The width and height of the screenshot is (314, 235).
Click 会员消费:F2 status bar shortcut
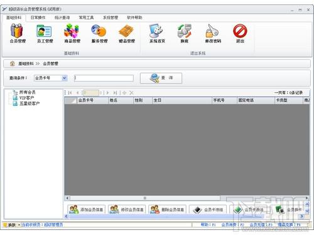point(233,225)
